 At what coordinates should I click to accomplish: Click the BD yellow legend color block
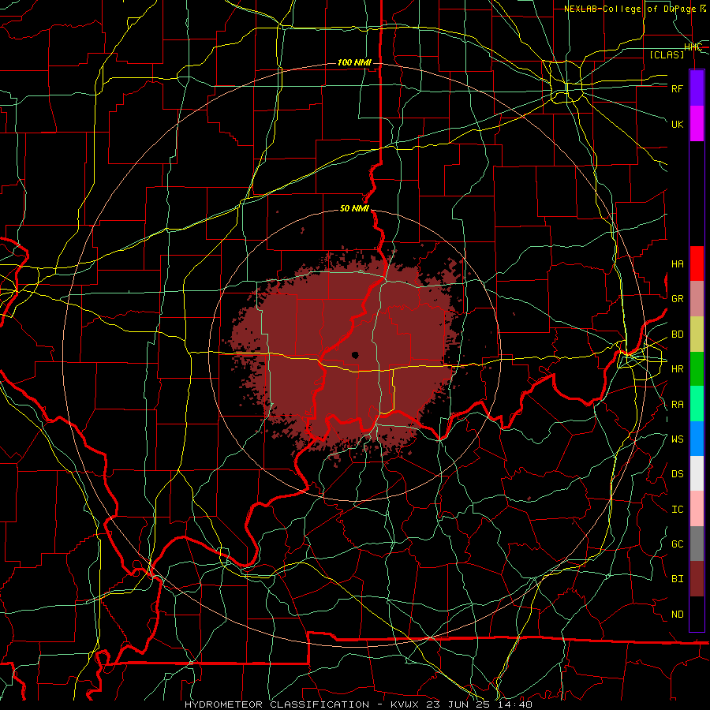[697, 334]
